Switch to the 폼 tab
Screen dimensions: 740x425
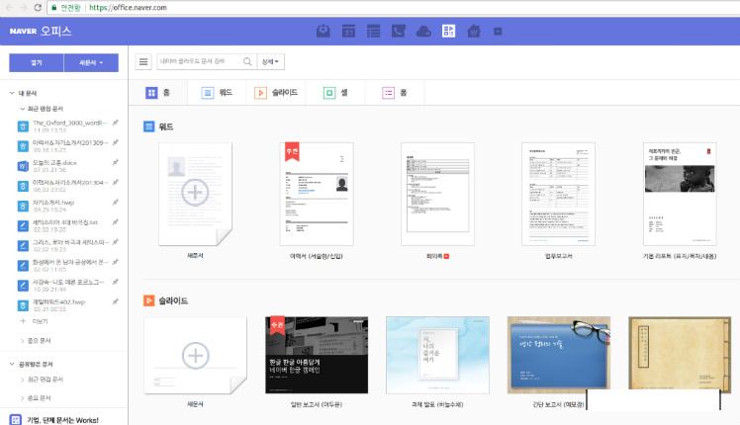tap(395, 93)
